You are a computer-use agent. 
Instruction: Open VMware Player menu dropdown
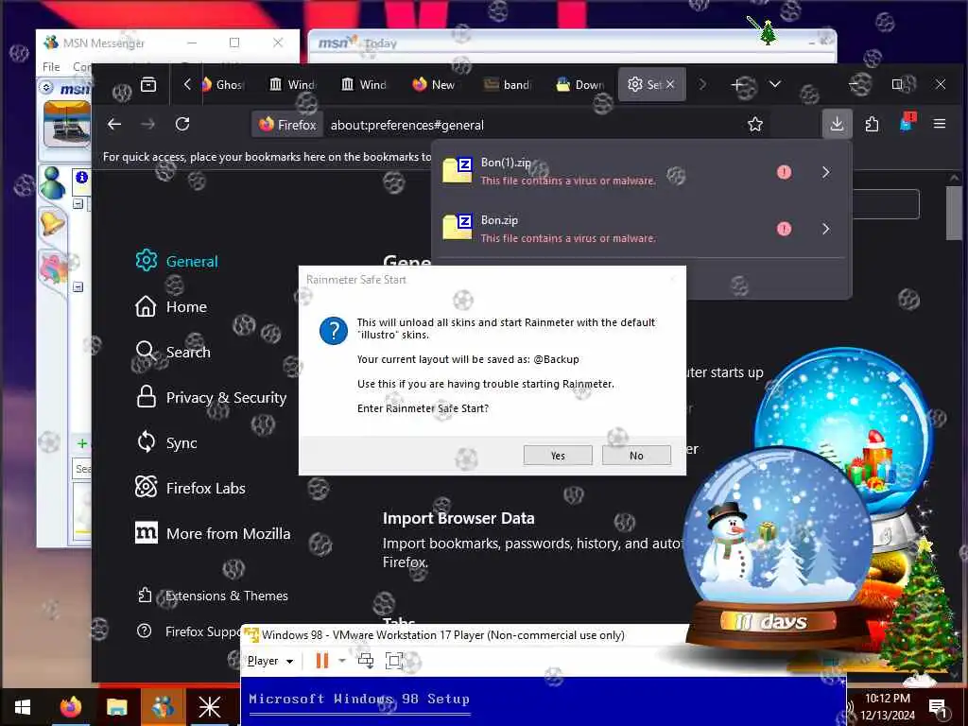click(x=269, y=661)
